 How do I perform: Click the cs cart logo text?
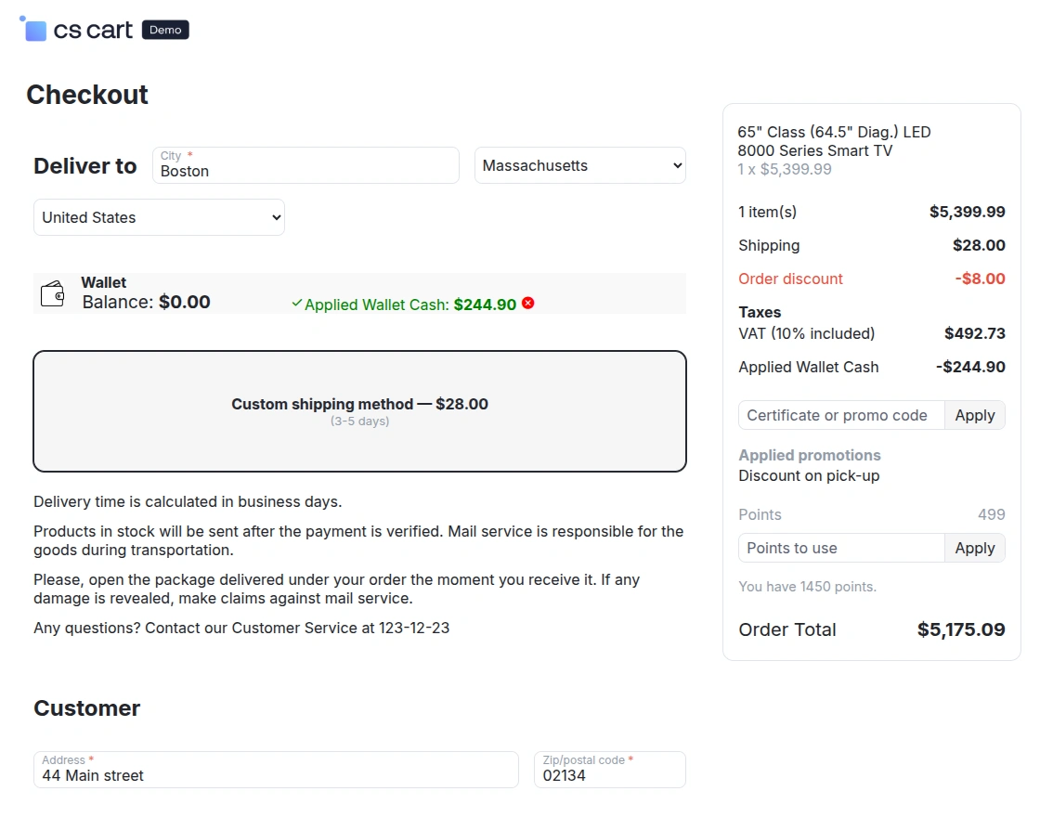[93, 30]
